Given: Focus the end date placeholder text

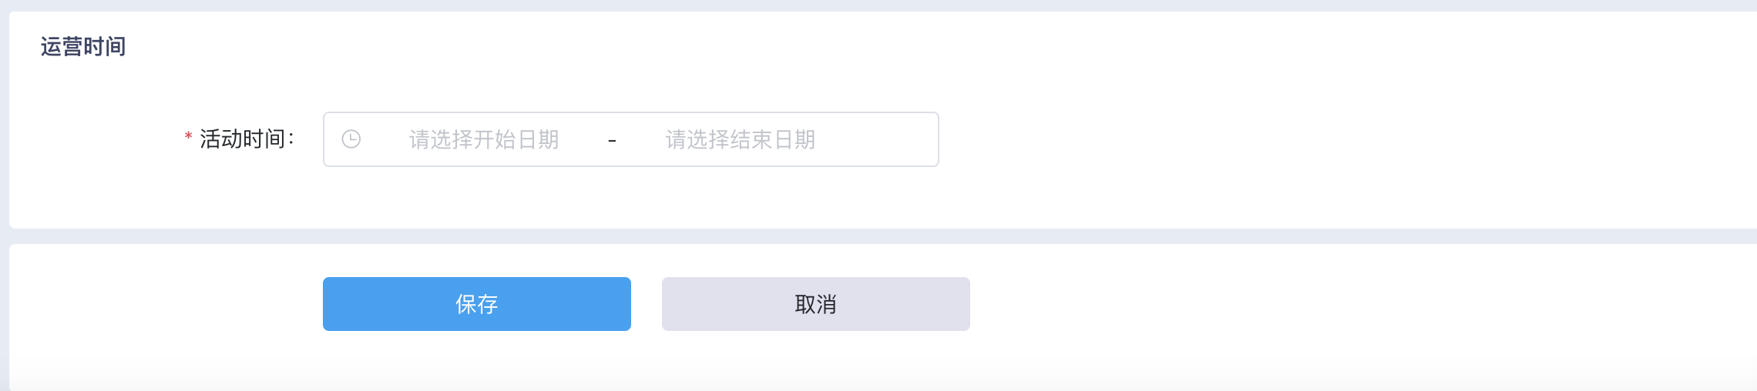Looking at the screenshot, I should pos(741,139).
